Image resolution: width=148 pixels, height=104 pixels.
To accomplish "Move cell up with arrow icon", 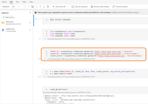I will (x=40, y=7).
